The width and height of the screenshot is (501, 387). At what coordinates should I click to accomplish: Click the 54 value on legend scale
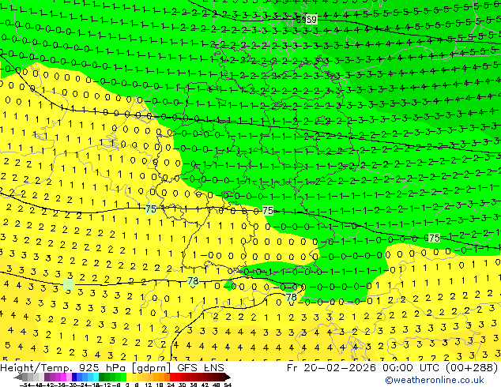[x=227, y=385]
